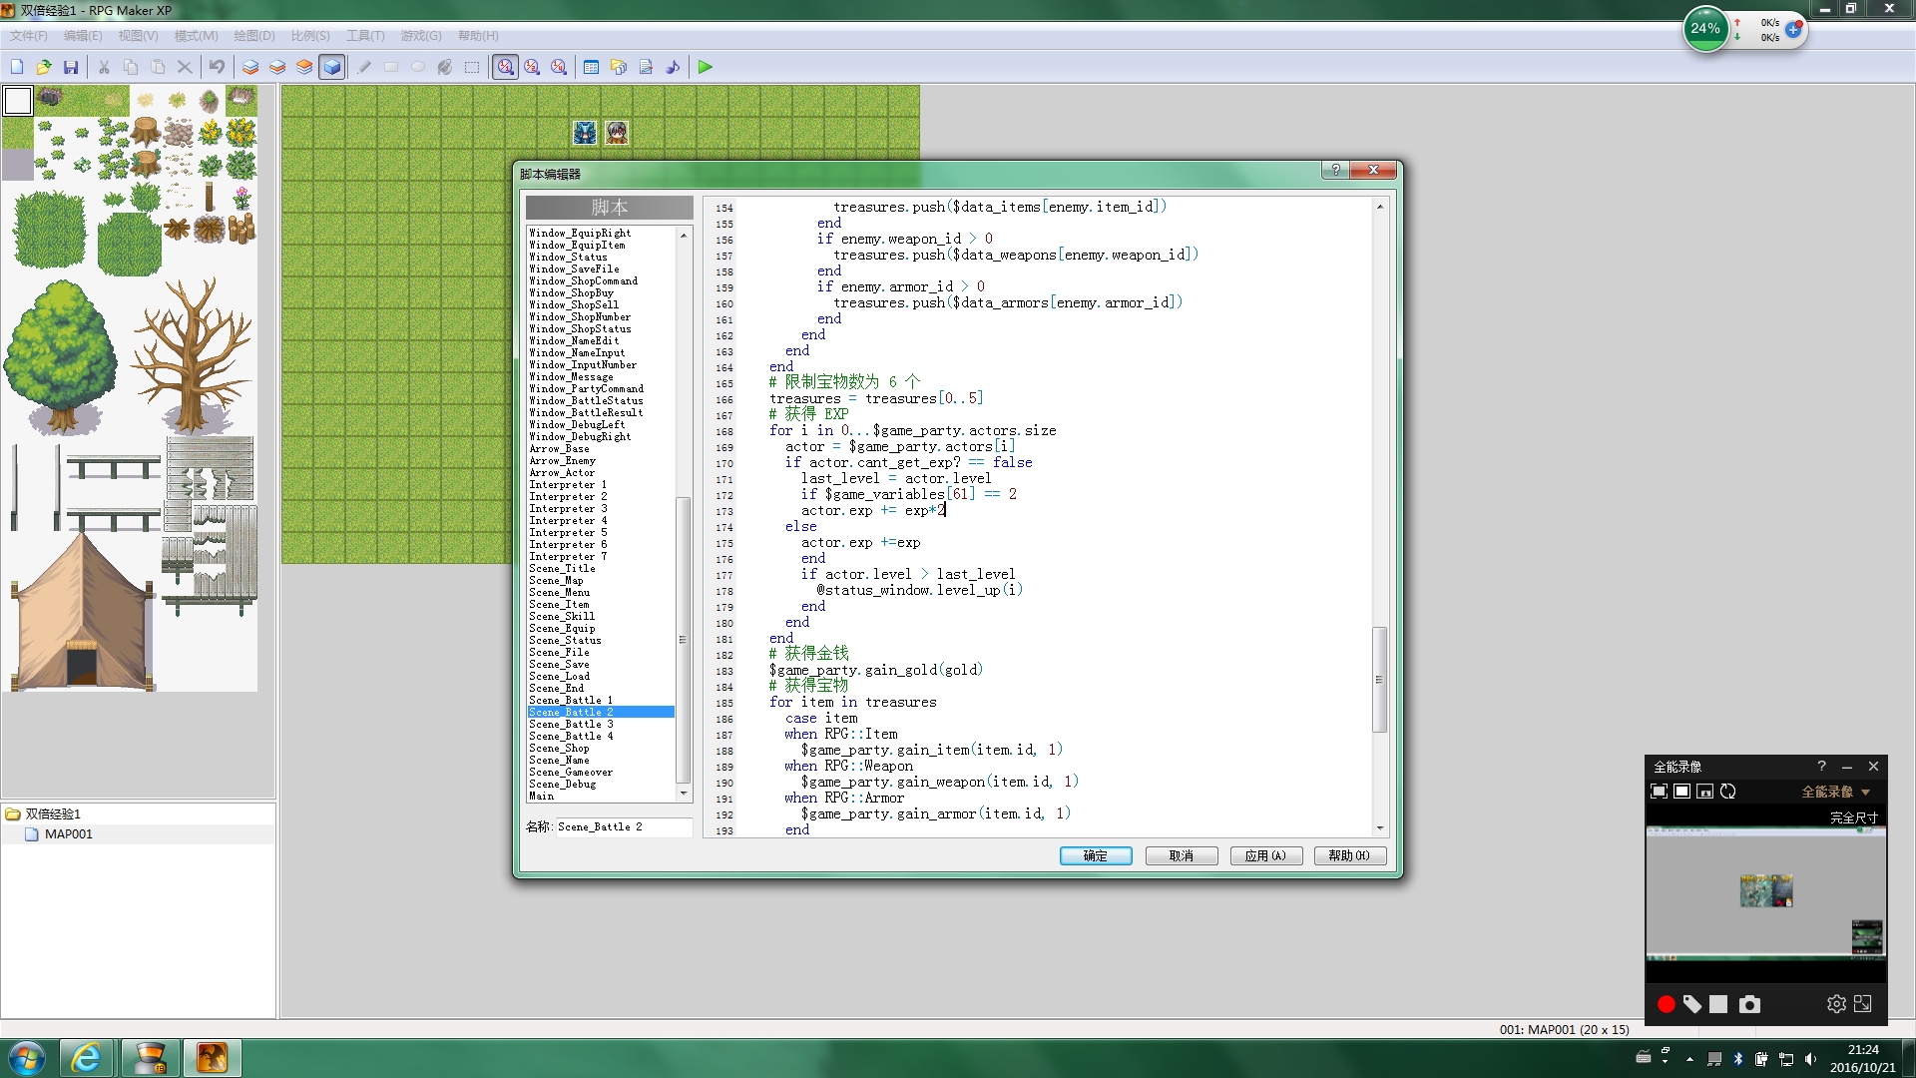
Task: Click the 帮助(H) button in script editor
Action: pyautogui.click(x=1350, y=855)
